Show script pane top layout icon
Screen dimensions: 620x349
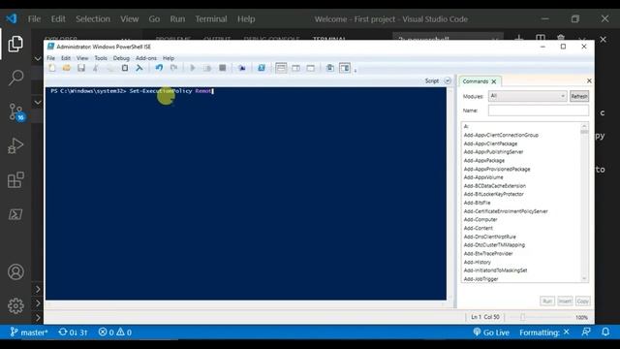click(281, 68)
